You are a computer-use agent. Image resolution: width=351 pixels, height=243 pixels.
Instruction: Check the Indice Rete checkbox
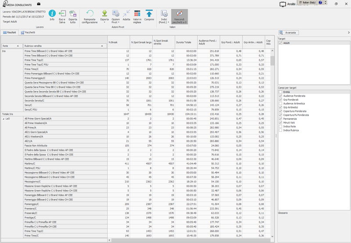click(281, 126)
